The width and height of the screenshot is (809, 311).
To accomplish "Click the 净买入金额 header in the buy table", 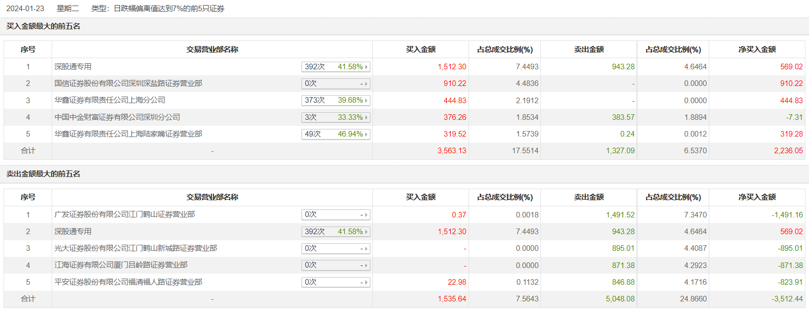I will (756, 50).
